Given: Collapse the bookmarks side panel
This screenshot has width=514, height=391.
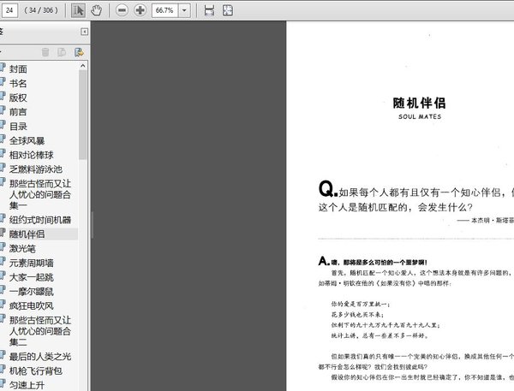Looking at the screenshot, I should tap(84, 32).
